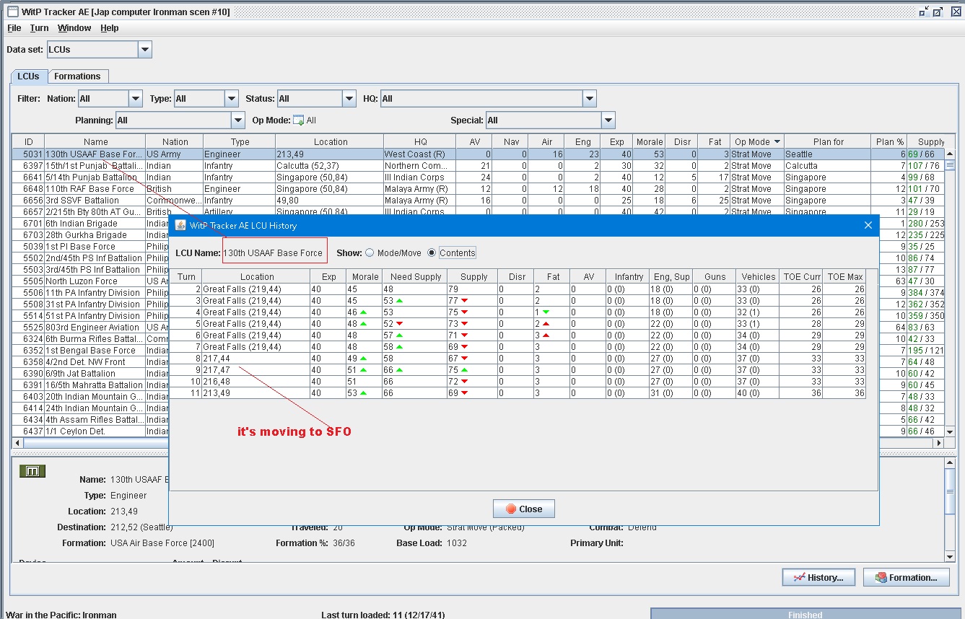This screenshot has width=965, height=619.
Task: Expand the Special filter dropdown
Action: pyautogui.click(x=608, y=120)
